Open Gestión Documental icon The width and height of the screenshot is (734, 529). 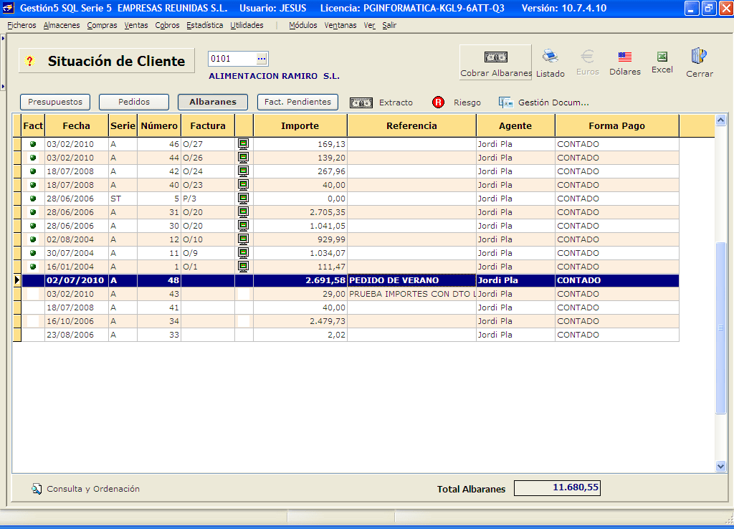506,103
